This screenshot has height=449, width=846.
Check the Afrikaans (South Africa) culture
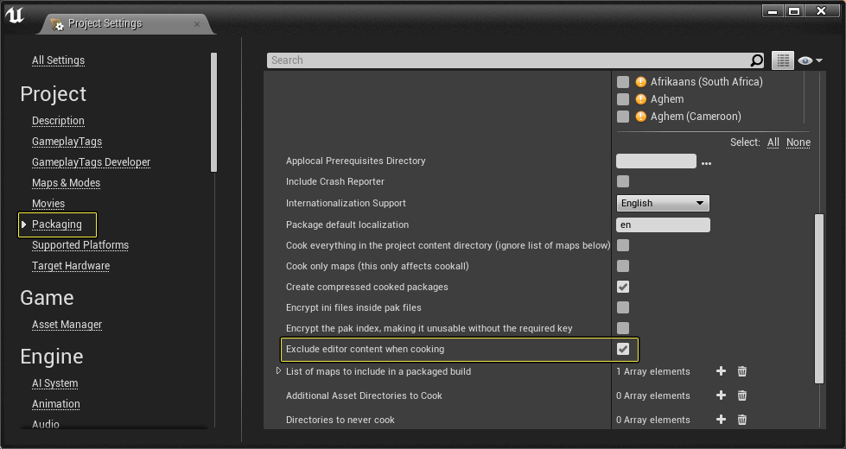(x=623, y=82)
